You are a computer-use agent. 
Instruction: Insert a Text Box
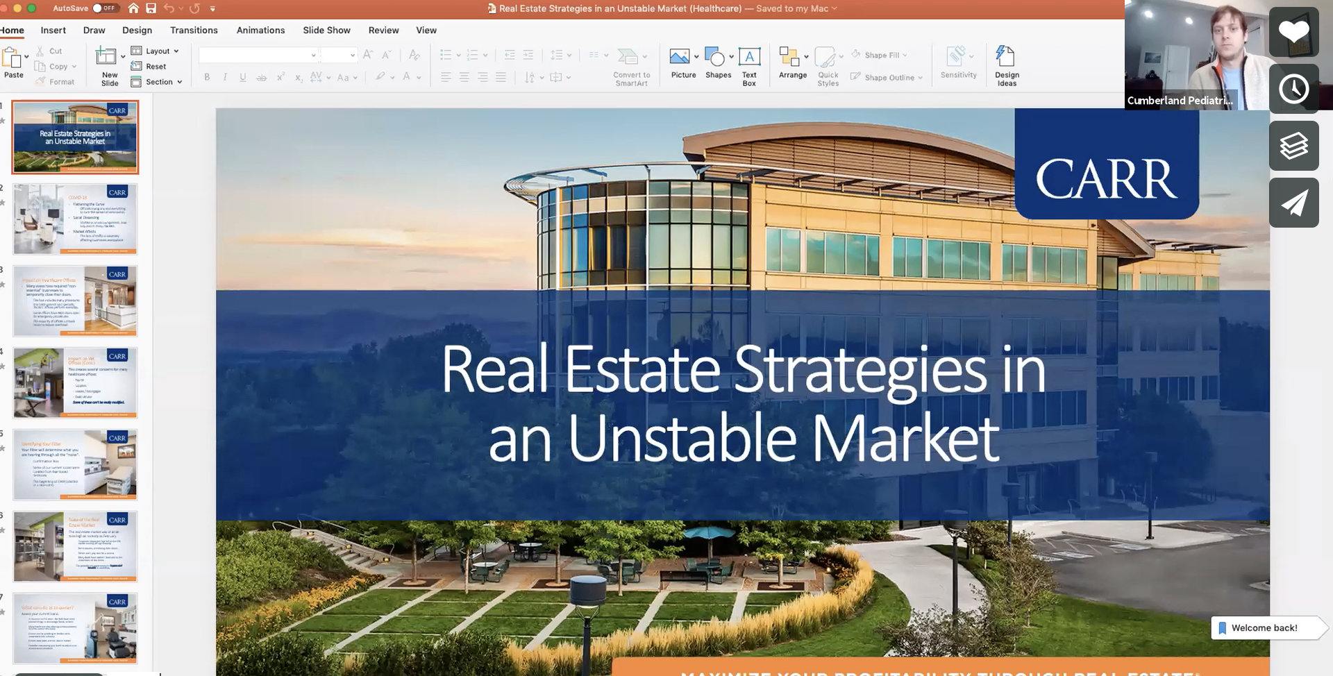[749, 66]
